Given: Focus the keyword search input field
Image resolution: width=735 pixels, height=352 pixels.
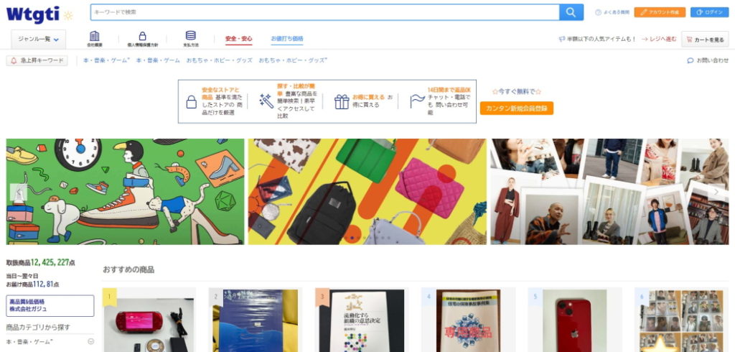Looking at the screenshot, I should click(325, 12).
